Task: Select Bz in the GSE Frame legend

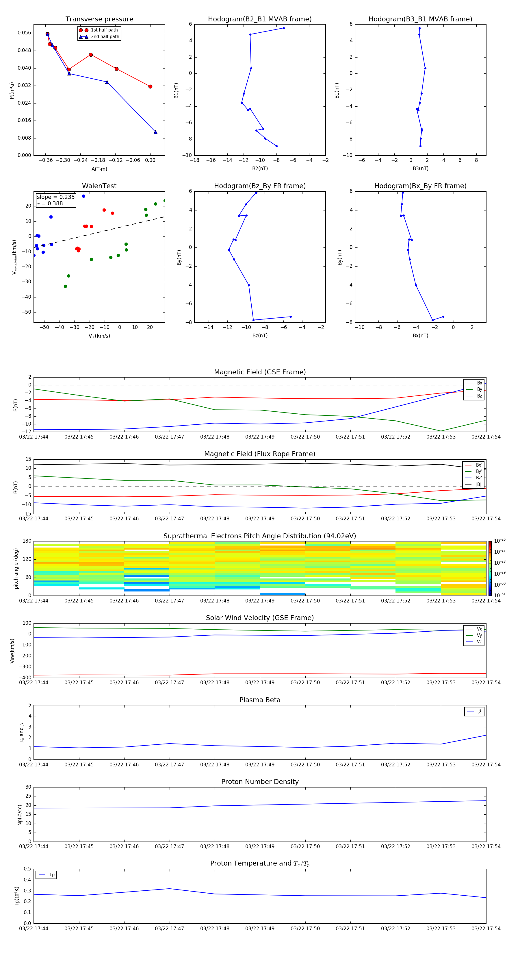Action: (474, 396)
